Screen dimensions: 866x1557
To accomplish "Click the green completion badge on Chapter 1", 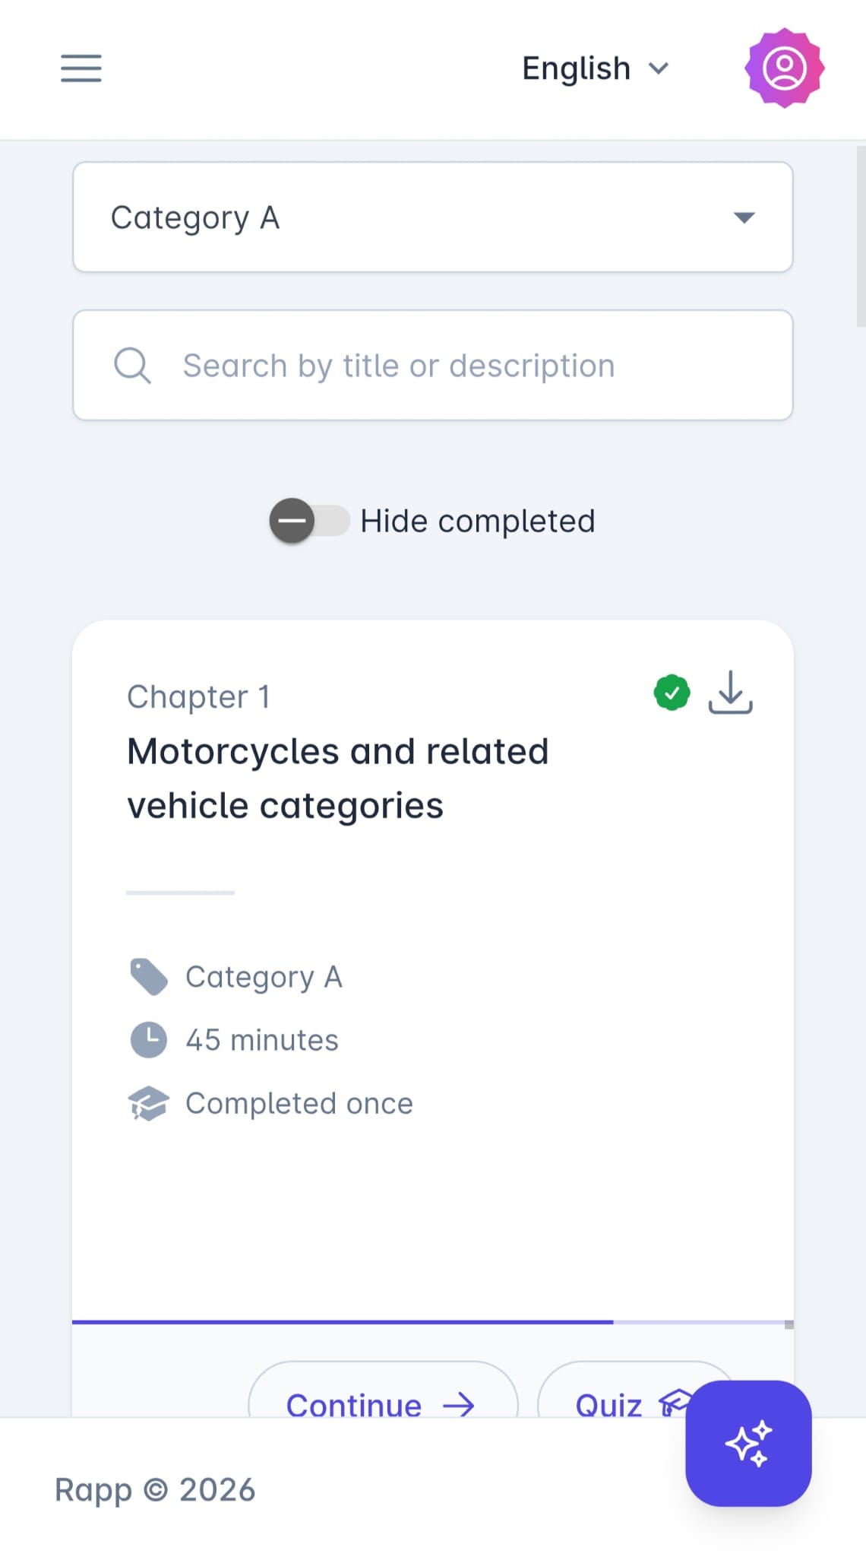I will coord(672,691).
